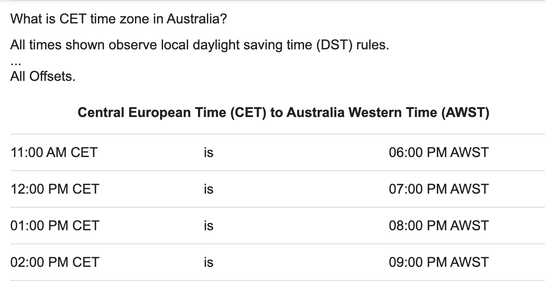Click "is" in the 01:00 PM CET row
This screenshot has height=286, width=545.
pos(208,226)
